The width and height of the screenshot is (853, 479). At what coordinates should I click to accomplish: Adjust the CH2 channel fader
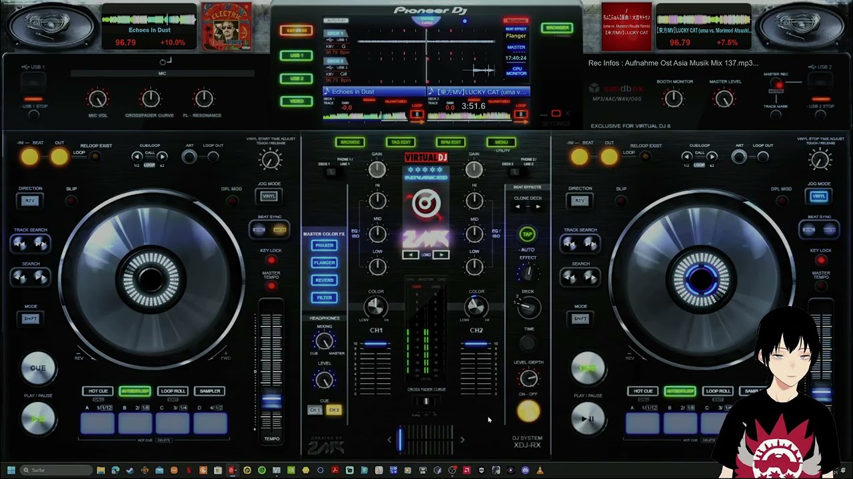coord(476,344)
